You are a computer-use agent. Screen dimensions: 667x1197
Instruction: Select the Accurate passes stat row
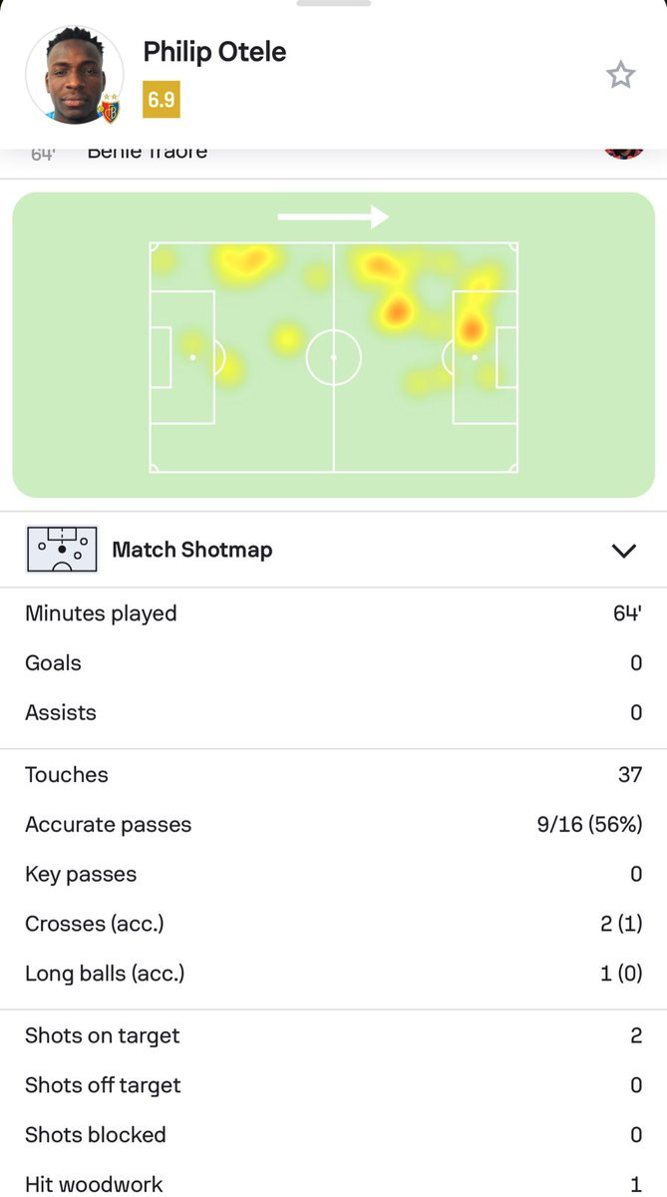pos(333,825)
